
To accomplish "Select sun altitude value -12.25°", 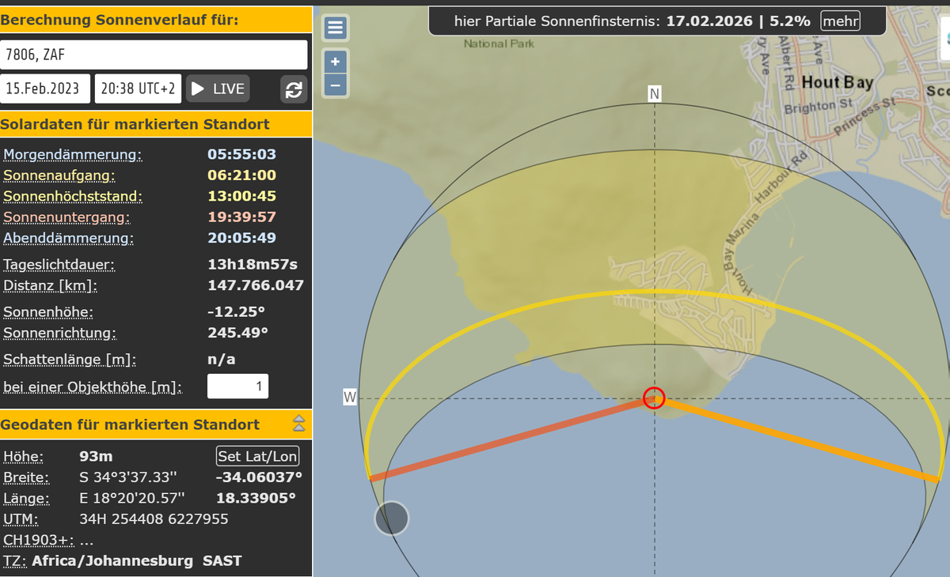I will [236, 311].
